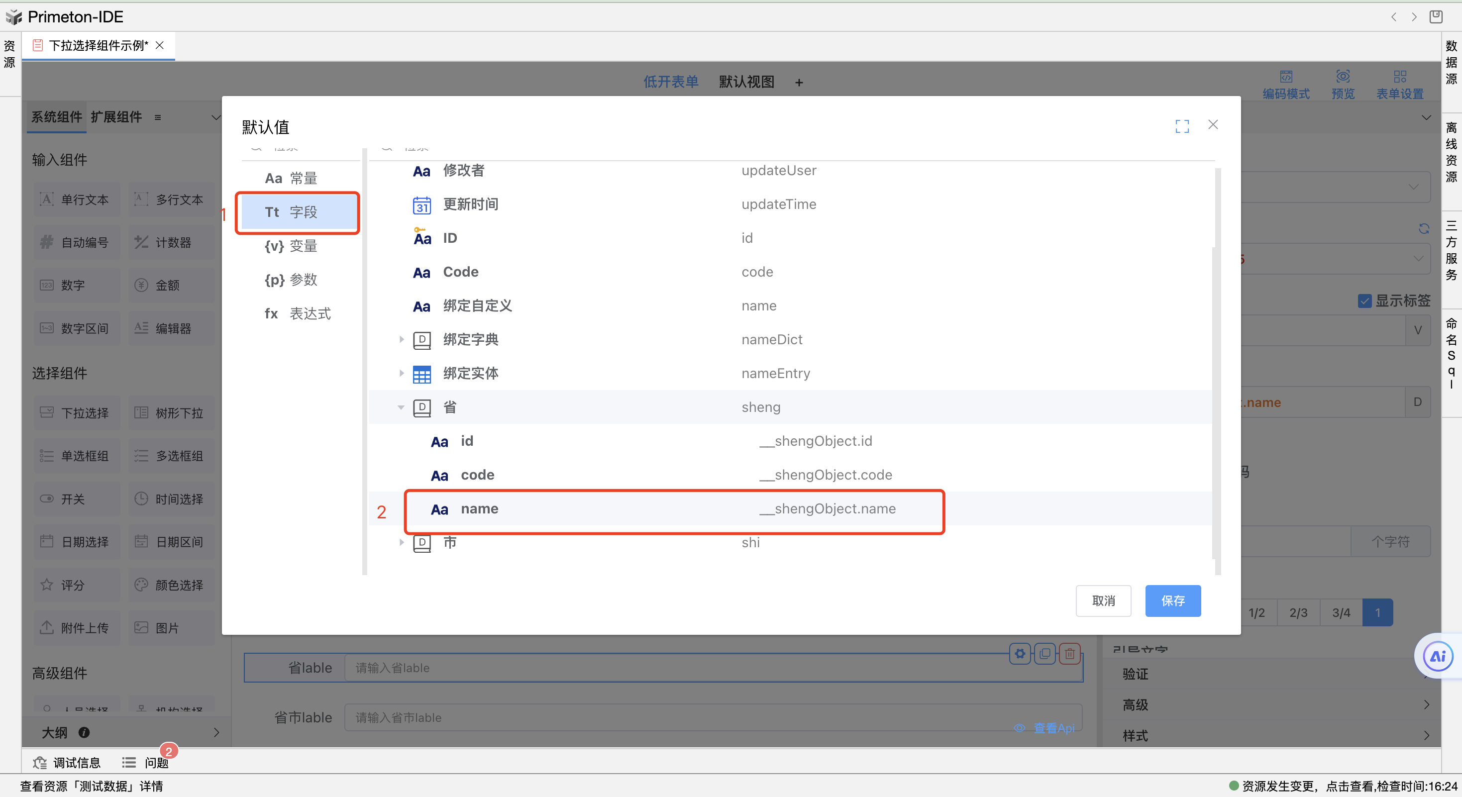Click the gear settings icon on the 省lable field
This screenshot has height=797, width=1462.
click(1020, 654)
